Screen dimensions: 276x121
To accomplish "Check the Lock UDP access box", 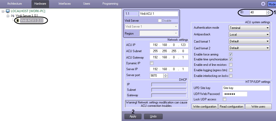I will 224,99.
